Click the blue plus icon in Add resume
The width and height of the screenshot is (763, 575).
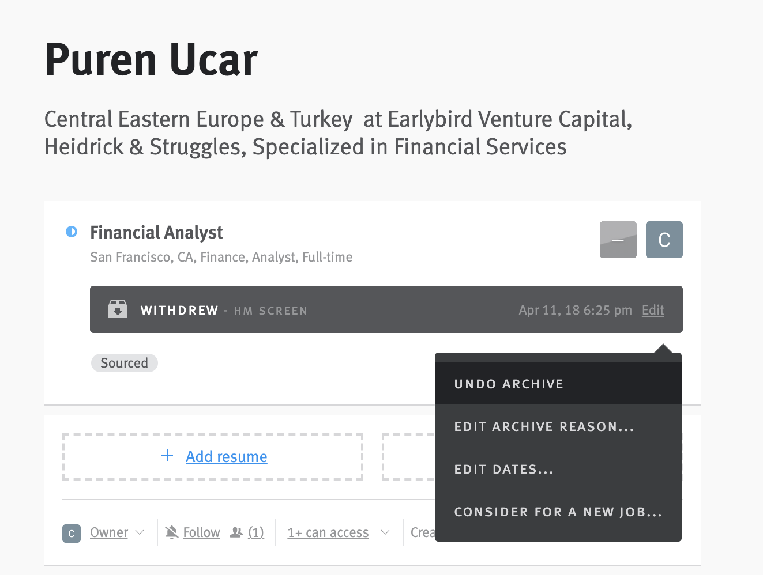point(167,455)
